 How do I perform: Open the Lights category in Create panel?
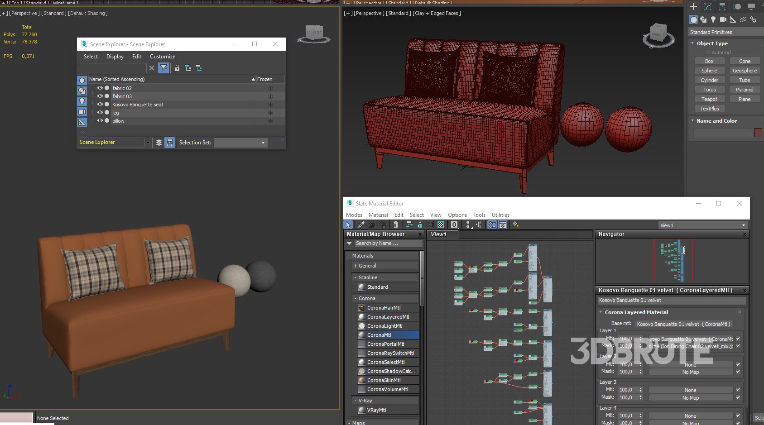point(713,19)
